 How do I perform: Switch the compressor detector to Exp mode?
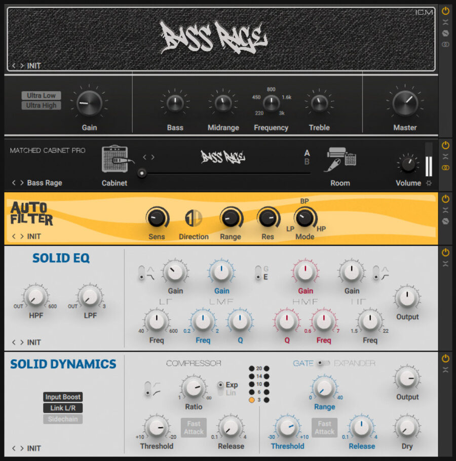(x=222, y=385)
